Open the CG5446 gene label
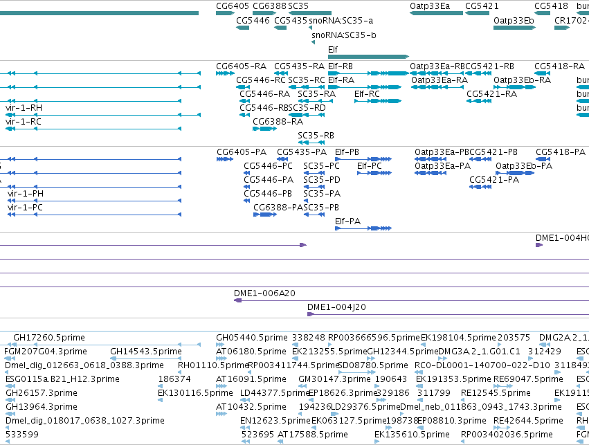The width and height of the screenshot is (589, 445). coord(253,20)
